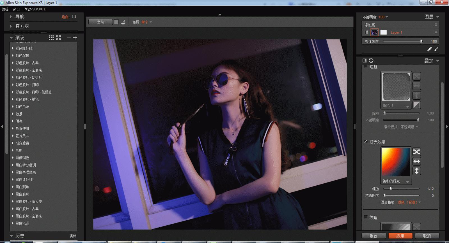This screenshot has height=243, width=449.
Task: Click the plus icon to add preset
Action: click(75, 38)
